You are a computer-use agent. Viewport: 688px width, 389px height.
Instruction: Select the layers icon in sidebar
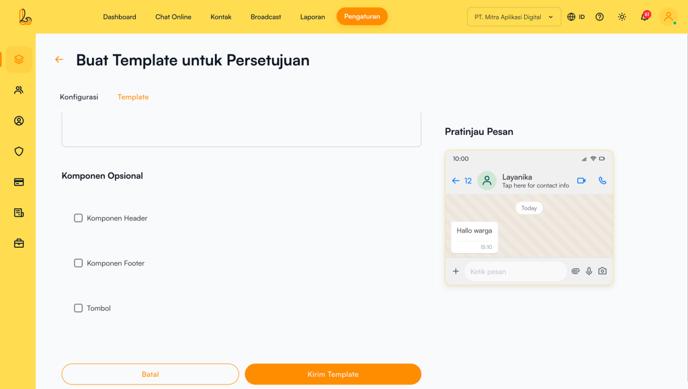[19, 59]
